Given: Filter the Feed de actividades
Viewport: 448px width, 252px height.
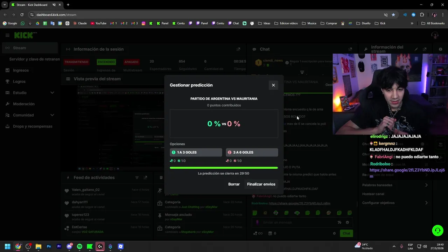Looking at the screenshot, I should (137, 178).
